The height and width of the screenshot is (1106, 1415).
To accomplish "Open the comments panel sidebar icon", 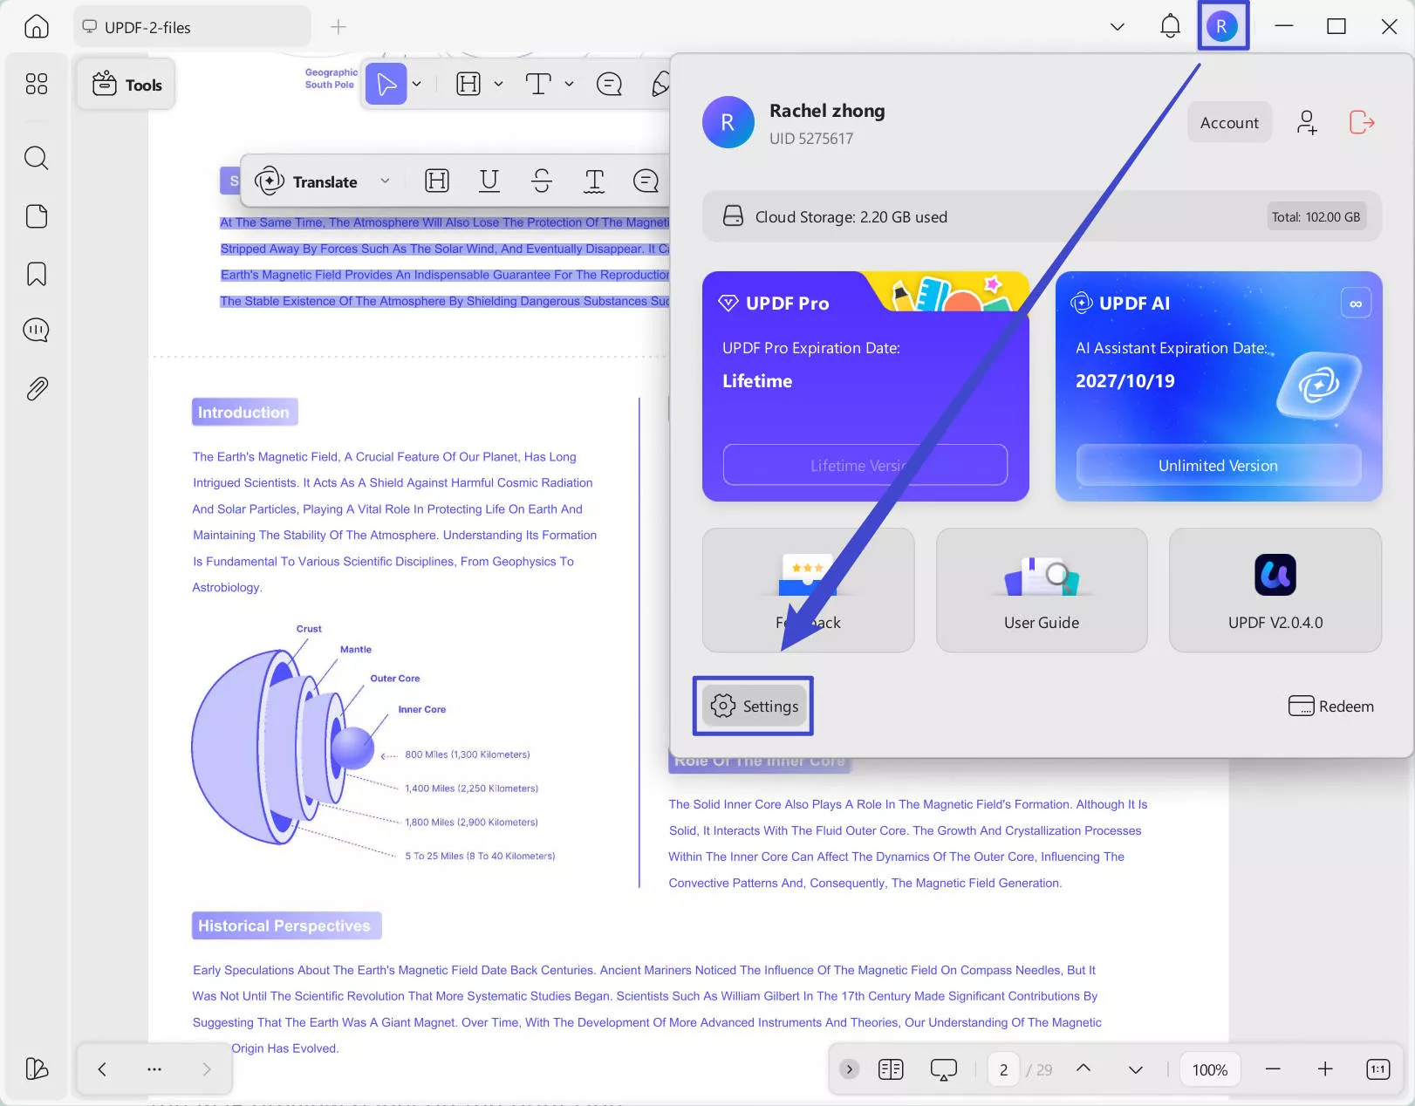I will coord(36,330).
